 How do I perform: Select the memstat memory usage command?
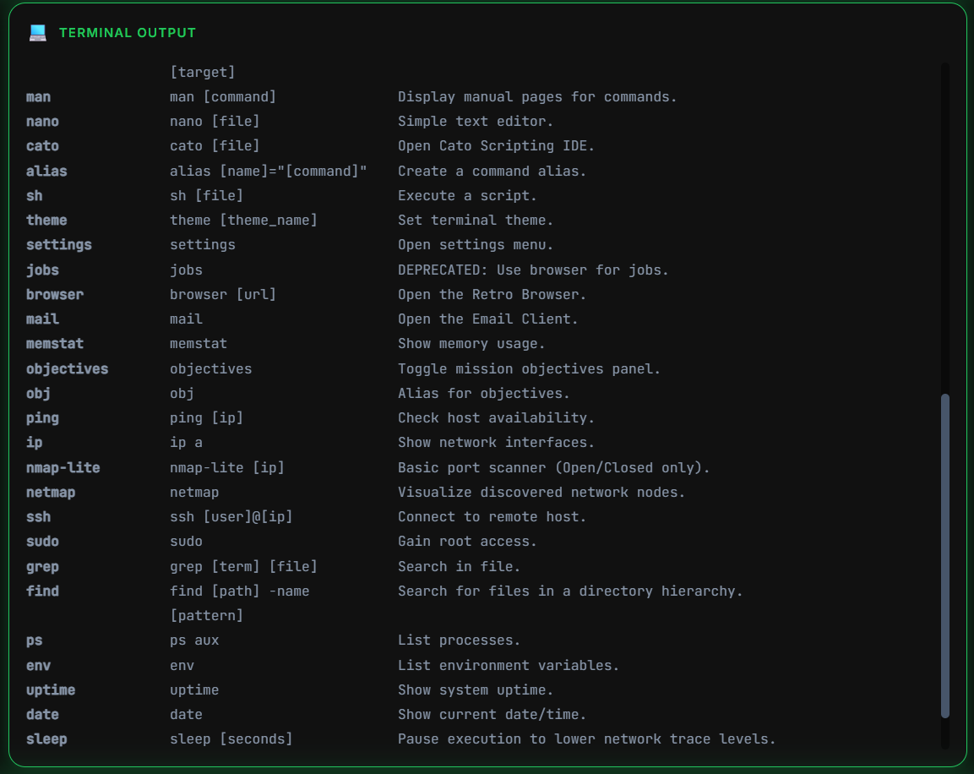[55, 344]
